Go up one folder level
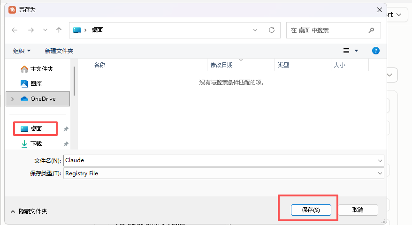Image resolution: width=412 pixels, height=225 pixels. click(59, 30)
